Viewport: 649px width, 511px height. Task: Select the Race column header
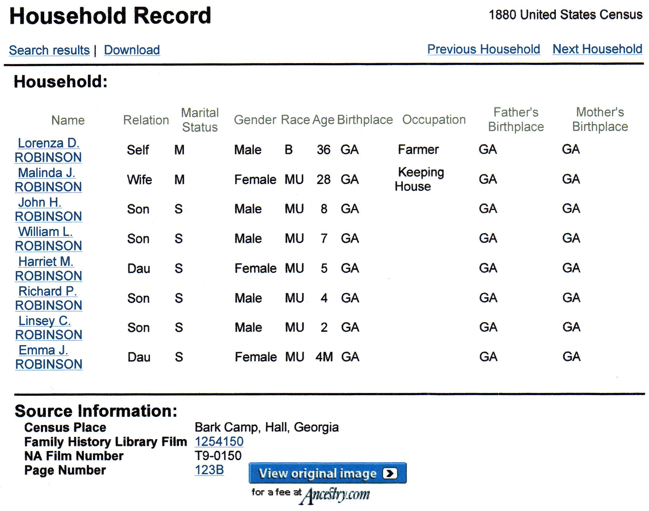point(296,120)
